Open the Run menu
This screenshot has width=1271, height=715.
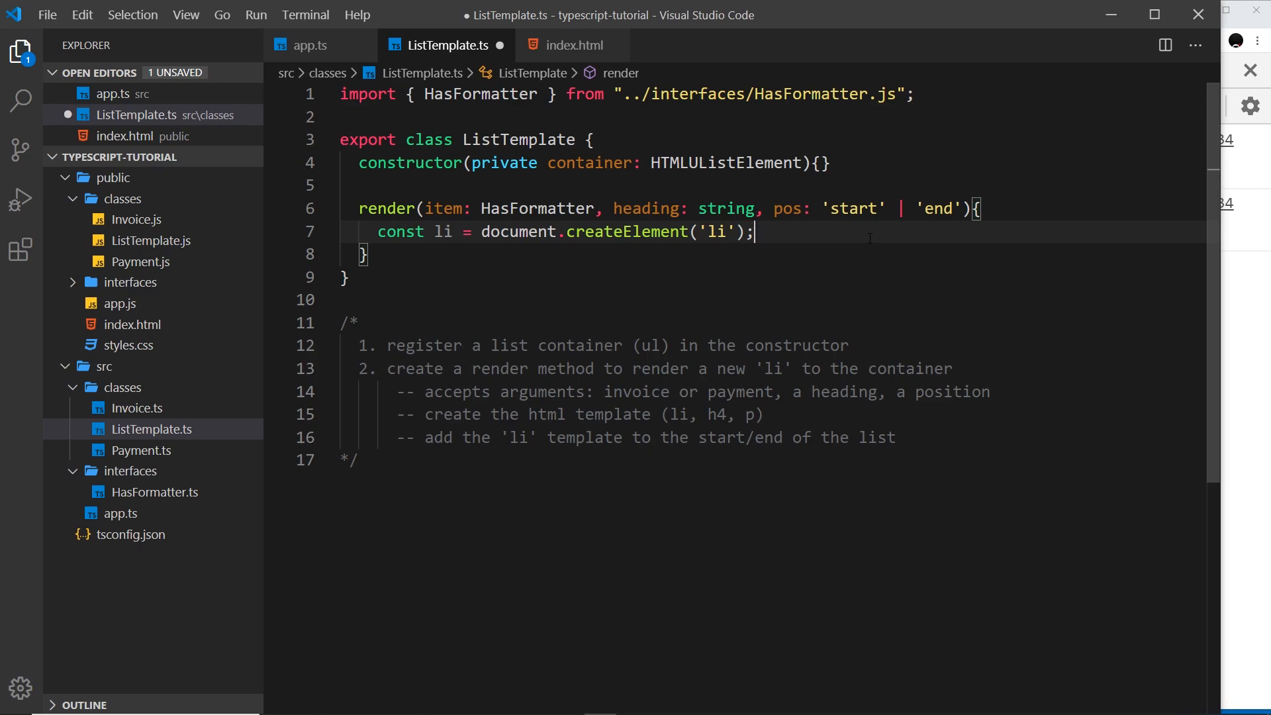pyautogui.click(x=256, y=15)
